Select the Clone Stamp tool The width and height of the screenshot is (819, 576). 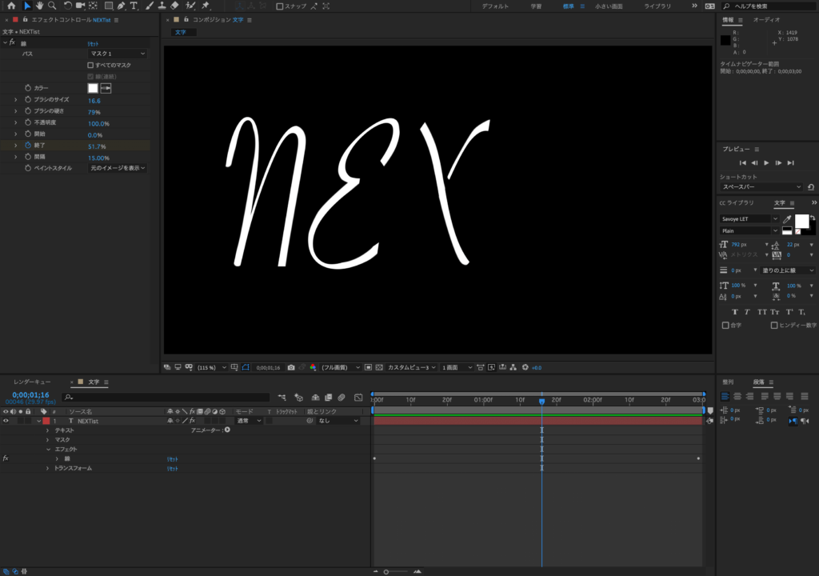coord(162,6)
